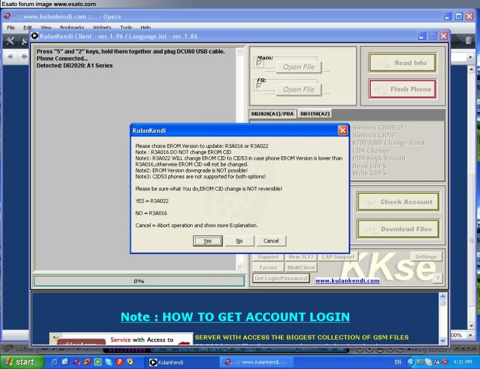This screenshot has height=369, width=480.
Task: Click the KulanKendi Client title bar icon
Action: (x=35, y=36)
